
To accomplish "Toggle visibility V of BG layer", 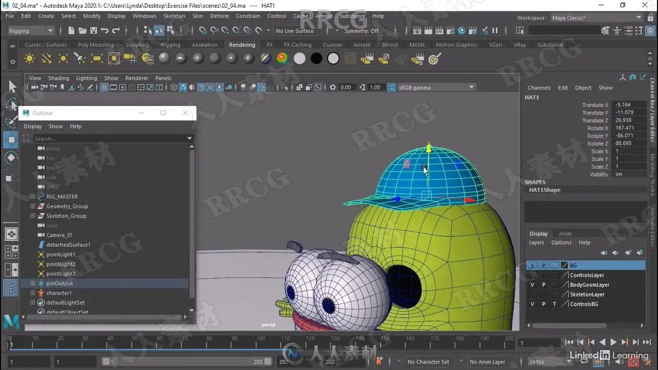I will pos(532,265).
